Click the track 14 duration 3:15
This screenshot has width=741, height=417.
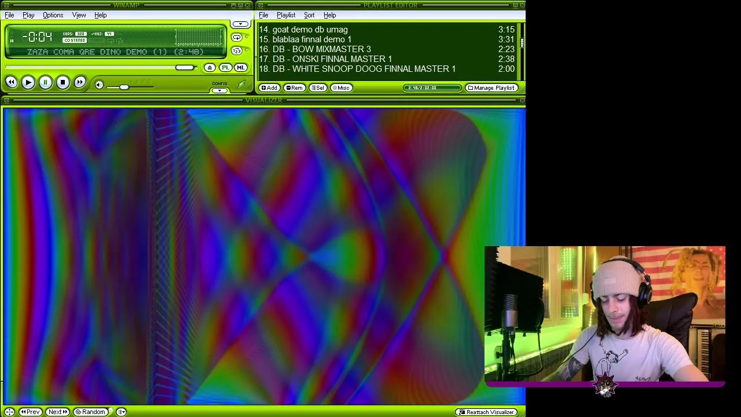point(506,30)
